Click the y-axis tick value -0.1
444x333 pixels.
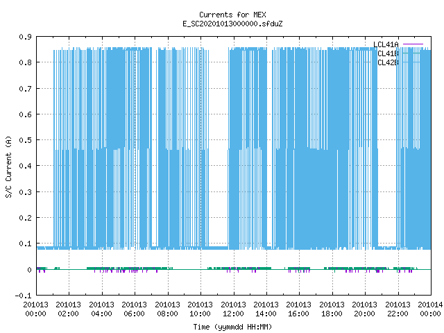(23, 296)
